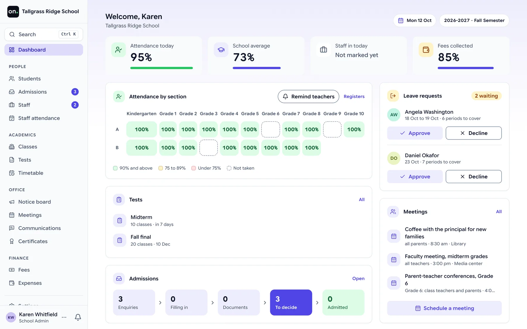This screenshot has width=527, height=329.
Task: Open Notice board in the sidebar
Action: (x=44, y=202)
